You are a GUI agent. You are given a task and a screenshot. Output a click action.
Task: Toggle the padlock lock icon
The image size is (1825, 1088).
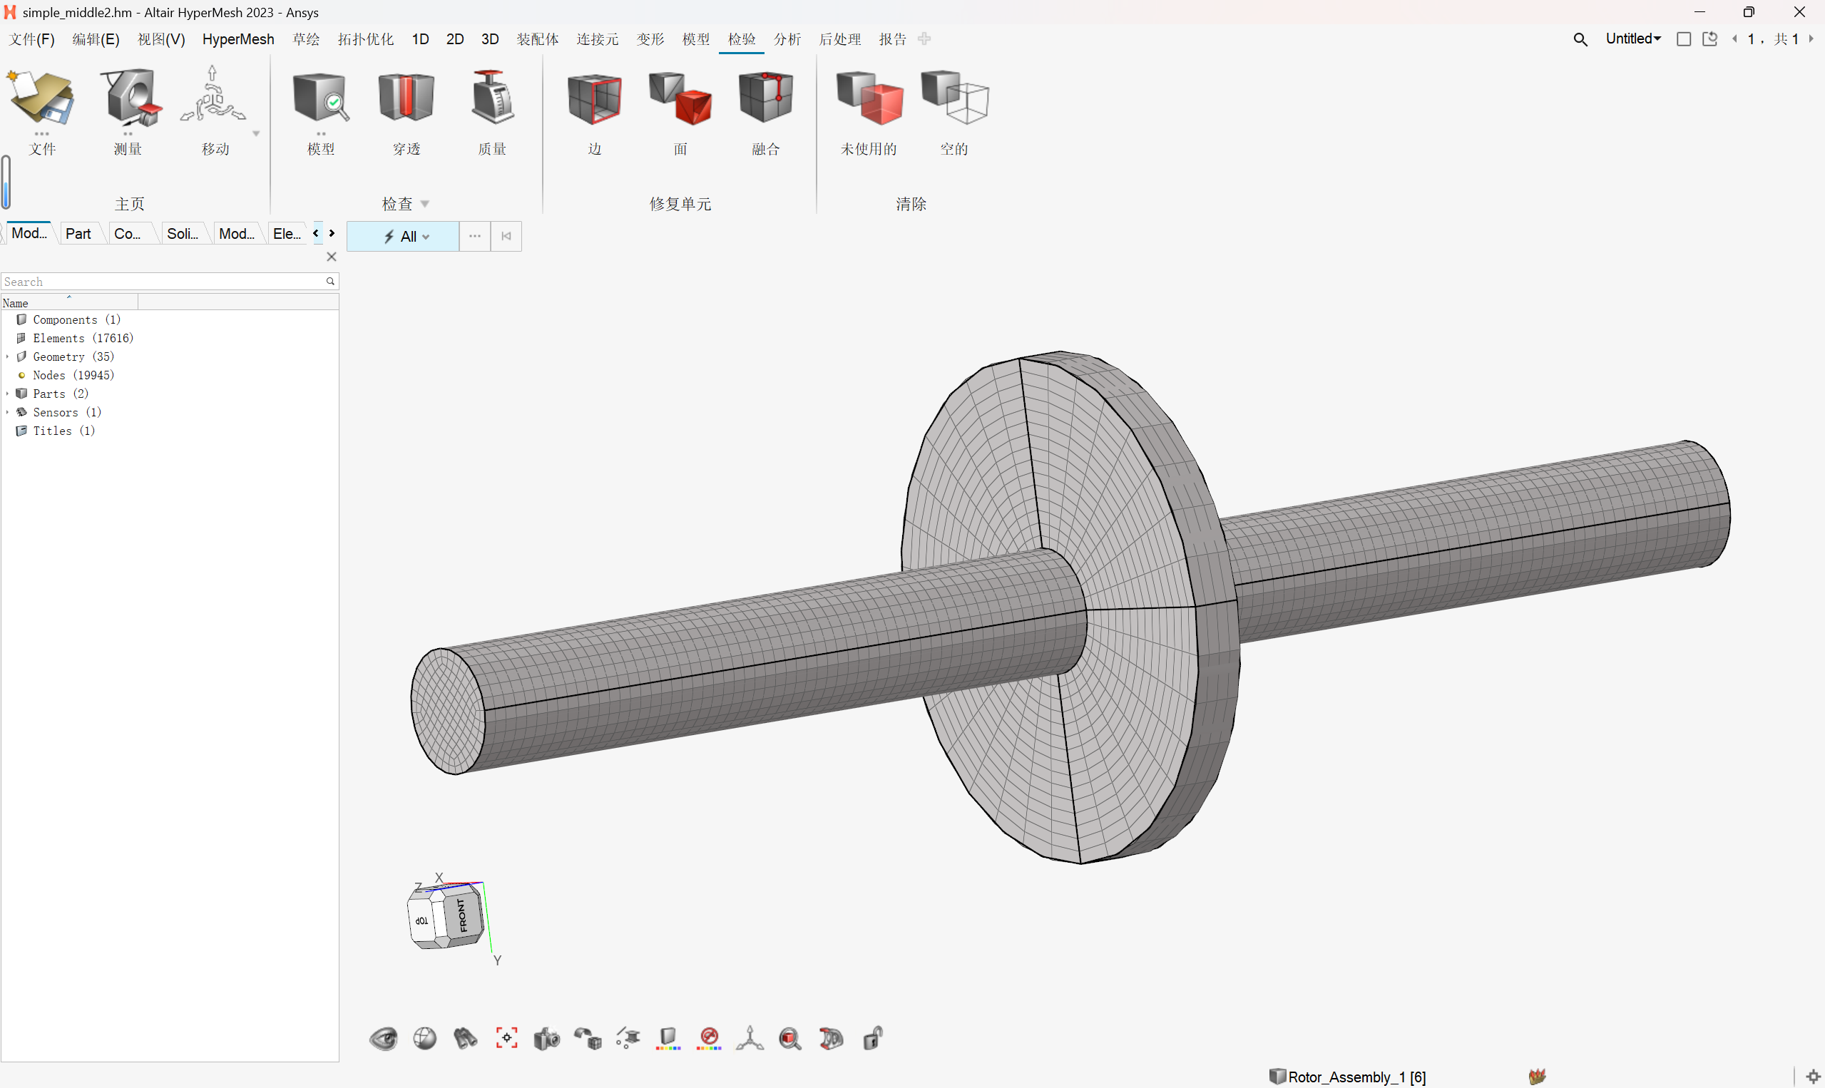point(872,1038)
